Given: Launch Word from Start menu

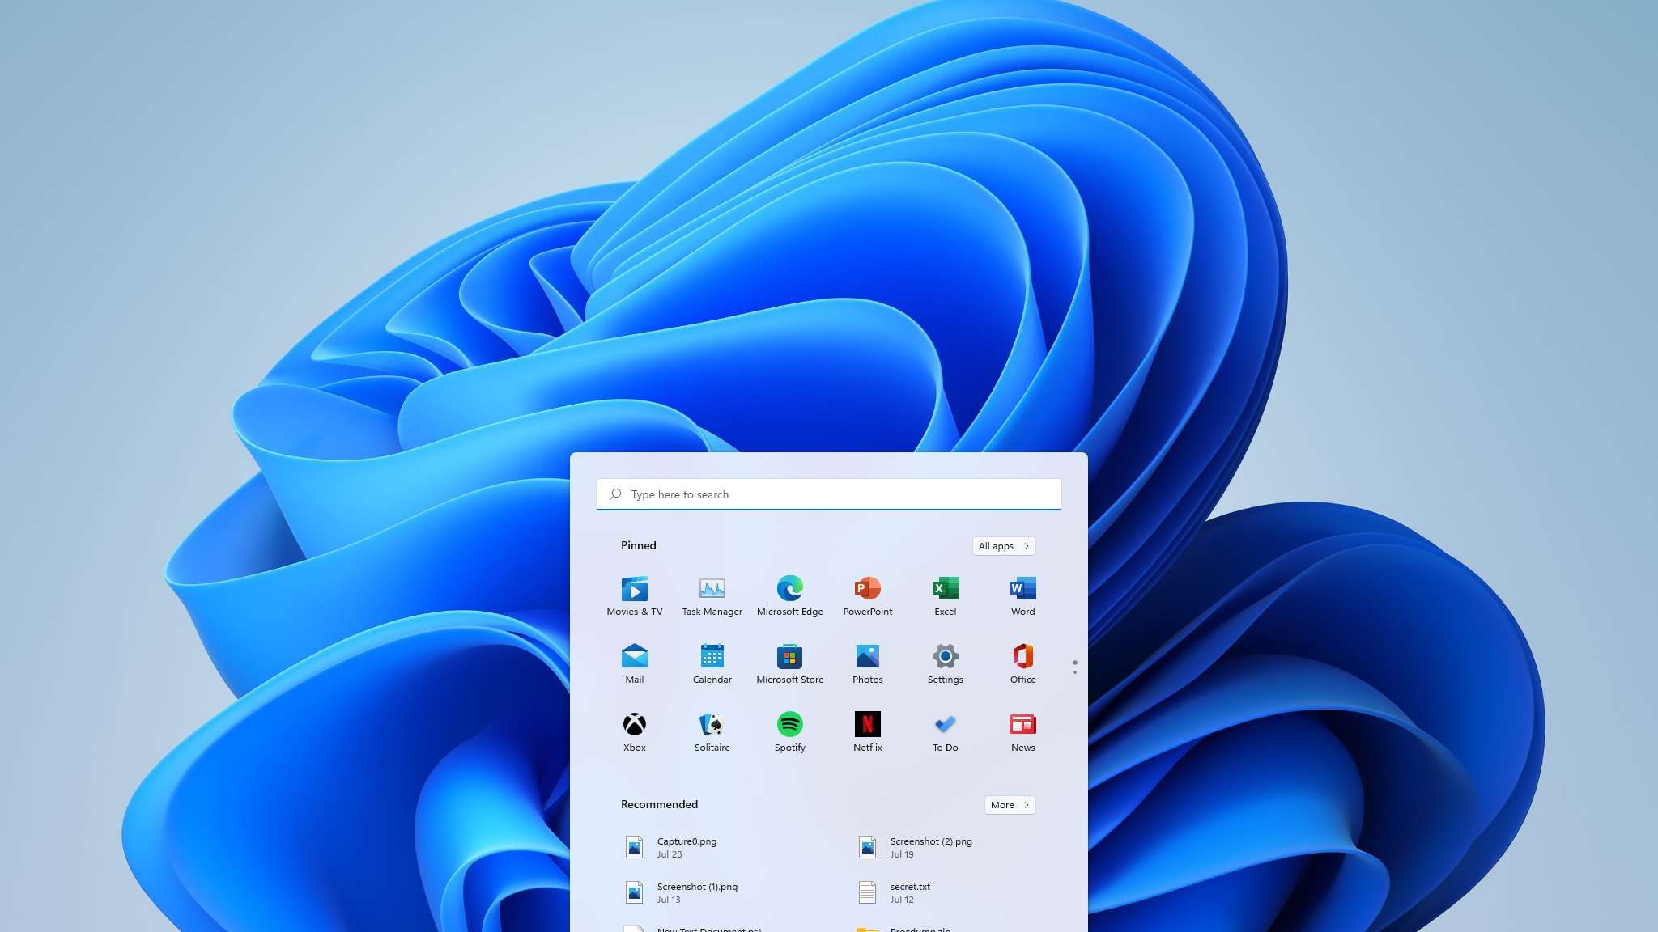Looking at the screenshot, I should (1022, 596).
